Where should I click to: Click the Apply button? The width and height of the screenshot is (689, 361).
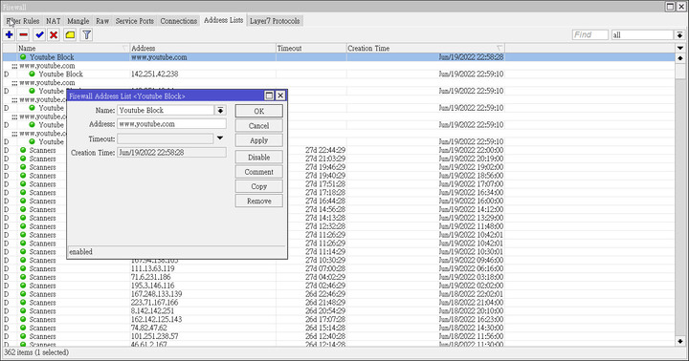pyautogui.click(x=258, y=140)
